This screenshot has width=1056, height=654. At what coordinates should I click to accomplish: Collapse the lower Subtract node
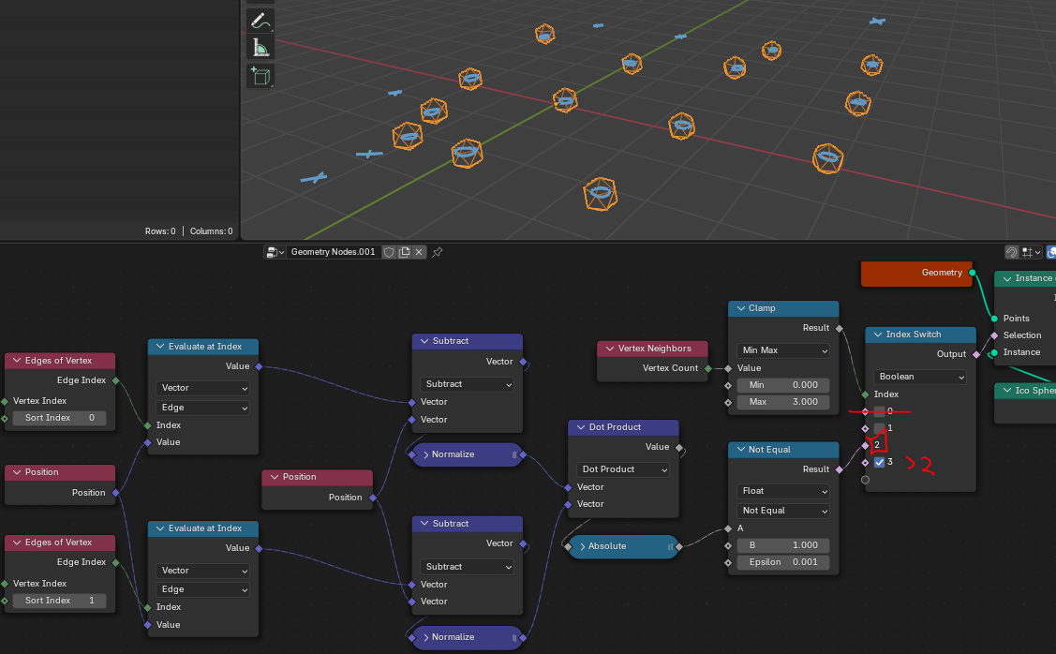[x=424, y=524]
